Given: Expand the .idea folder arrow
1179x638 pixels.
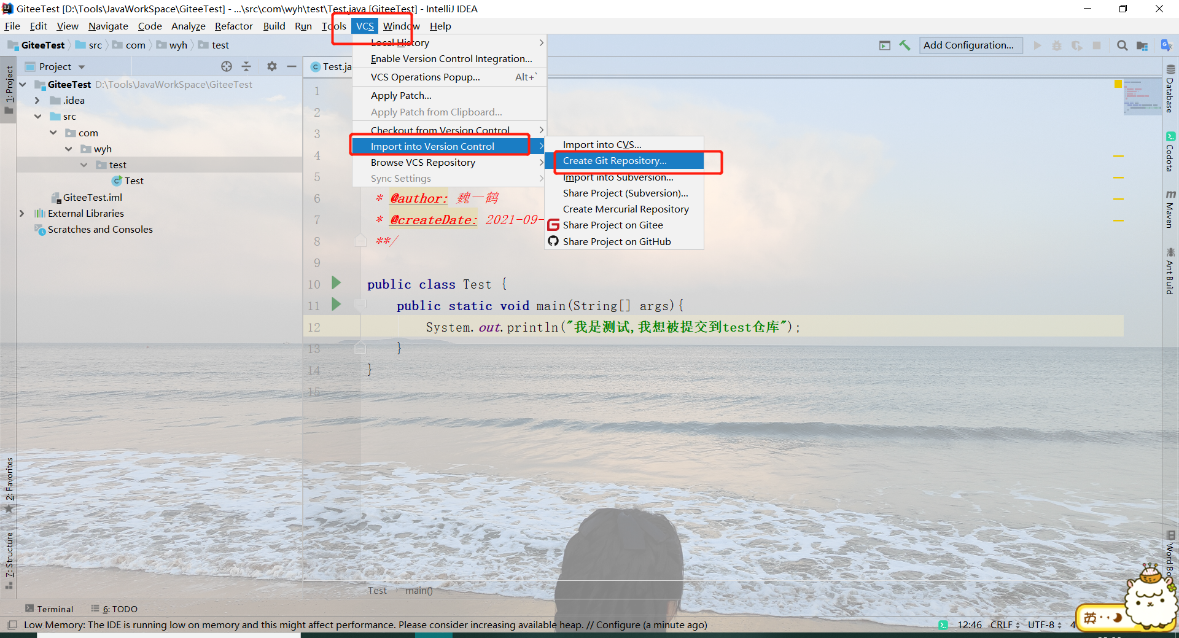Looking at the screenshot, I should click(37, 100).
